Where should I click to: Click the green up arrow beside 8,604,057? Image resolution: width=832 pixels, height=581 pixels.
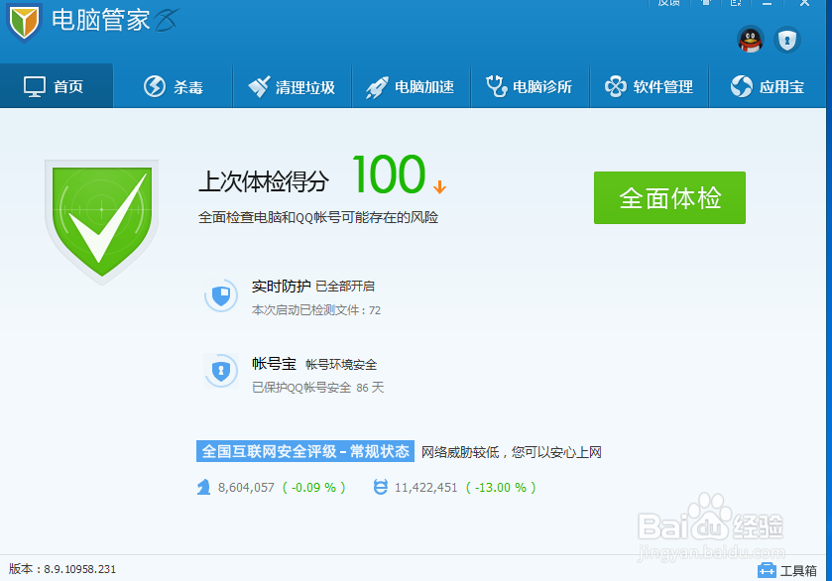203,487
